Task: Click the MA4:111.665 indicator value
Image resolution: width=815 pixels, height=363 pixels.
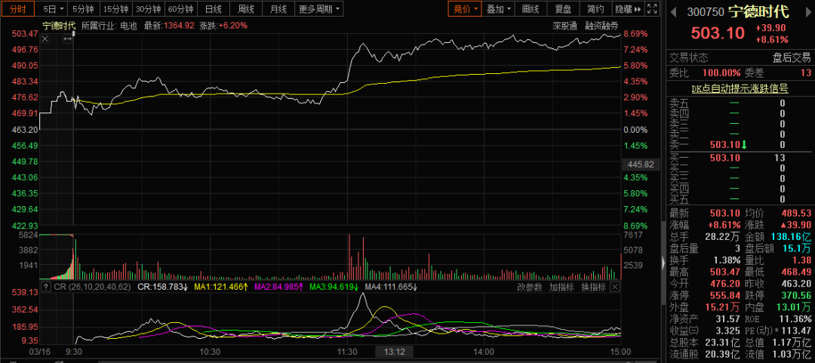Action: point(392,287)
